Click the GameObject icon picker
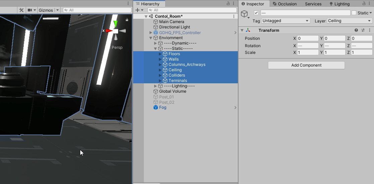 click(245, 14)
